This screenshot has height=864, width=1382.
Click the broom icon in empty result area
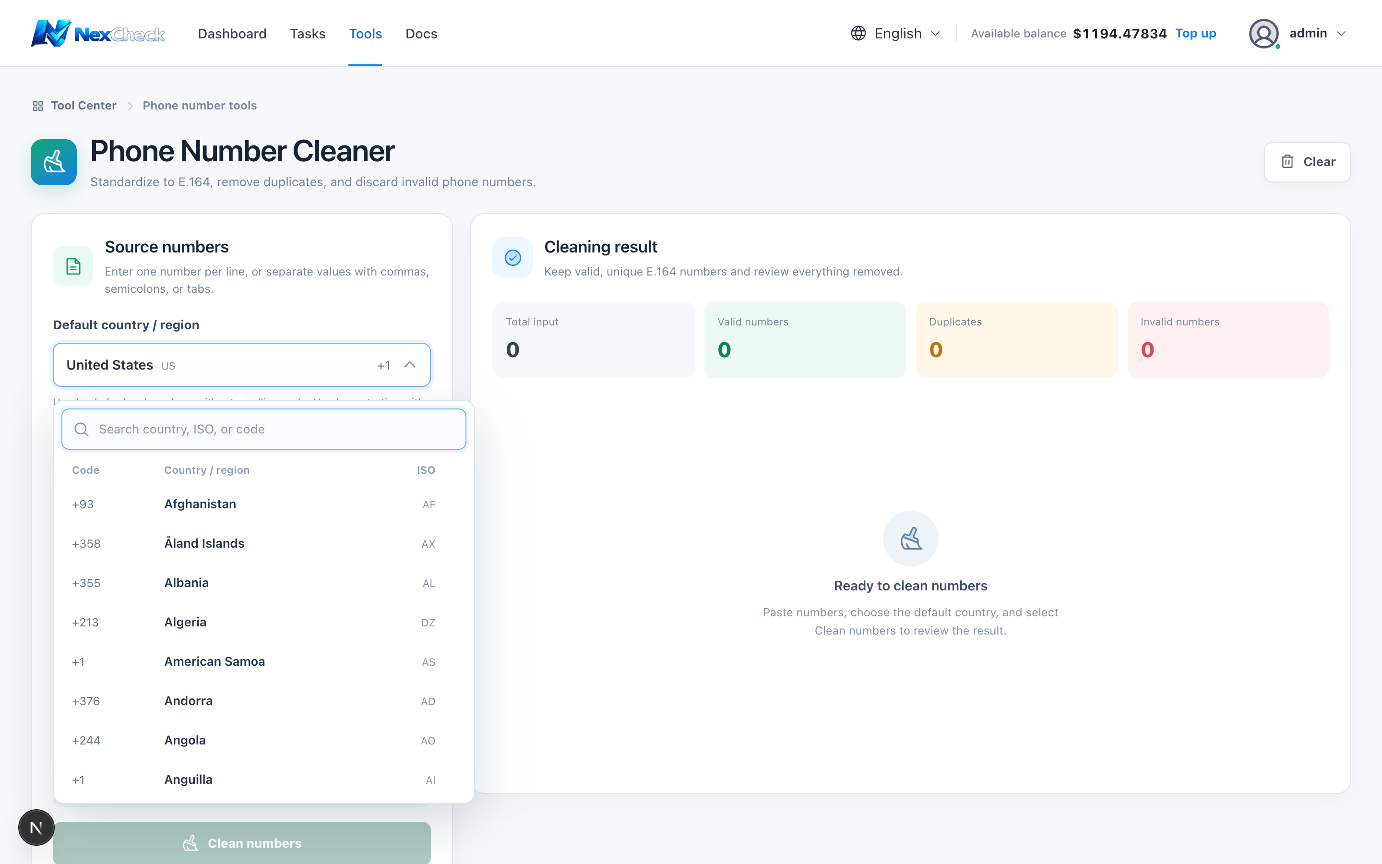pos(911,538)
